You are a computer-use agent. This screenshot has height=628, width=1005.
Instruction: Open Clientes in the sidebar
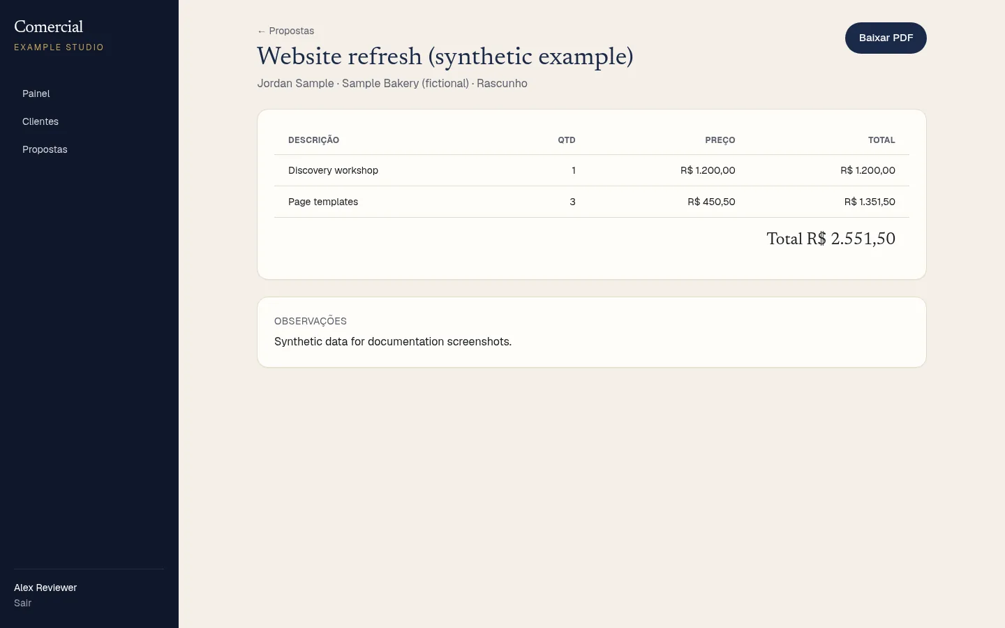[x=40, y=121]
